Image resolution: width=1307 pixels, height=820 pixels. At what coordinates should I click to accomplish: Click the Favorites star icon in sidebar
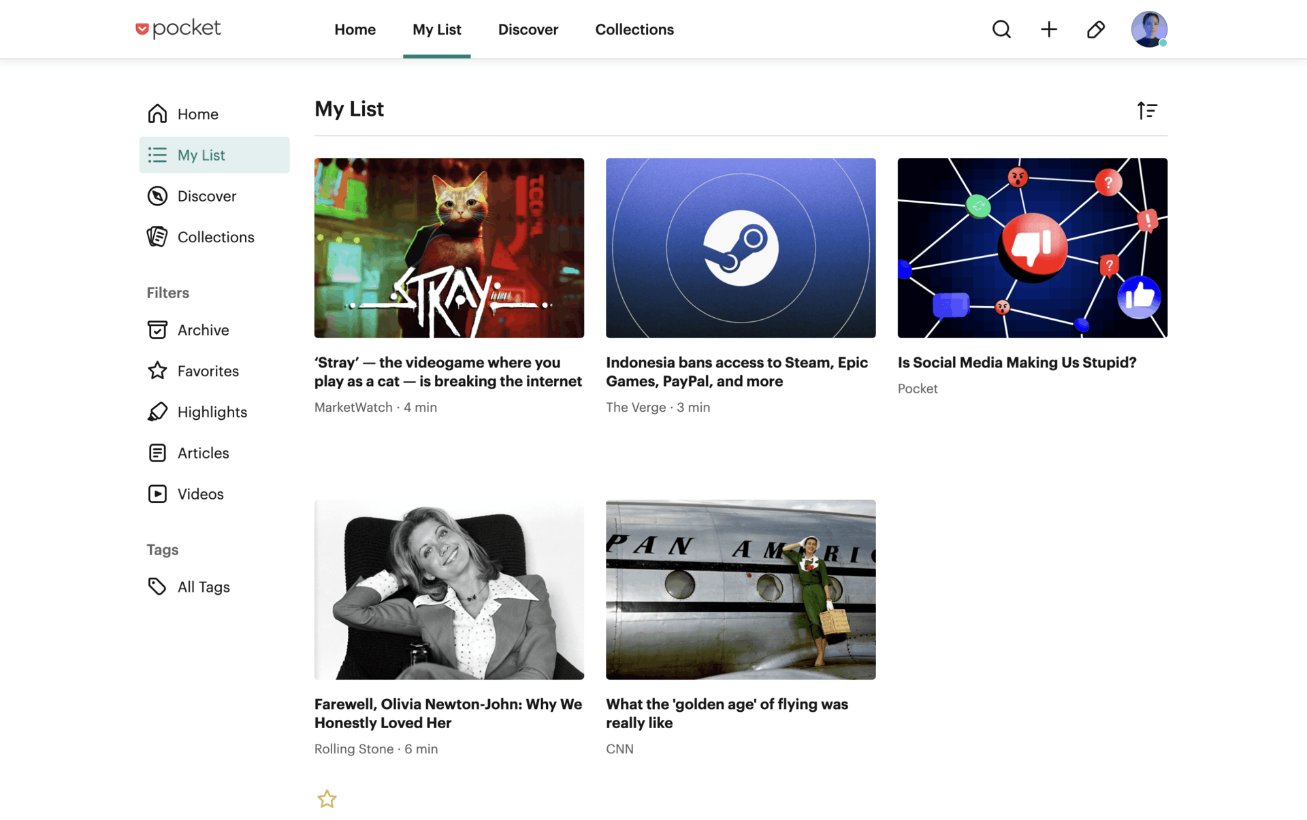[x=157, y=371]
